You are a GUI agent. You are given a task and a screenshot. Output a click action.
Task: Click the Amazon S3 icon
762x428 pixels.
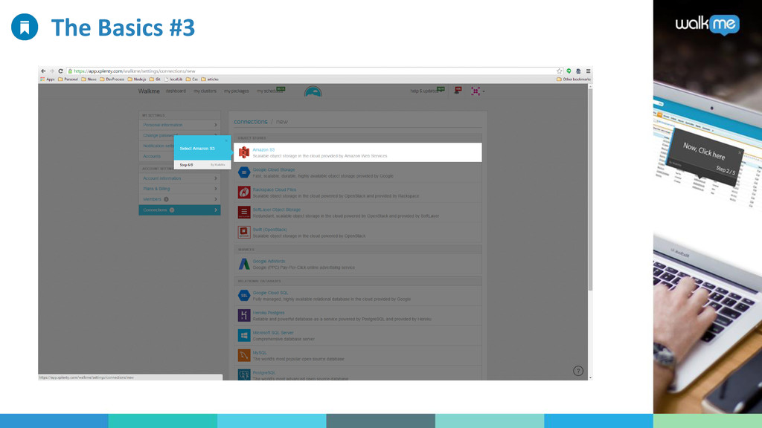[244, 152]
